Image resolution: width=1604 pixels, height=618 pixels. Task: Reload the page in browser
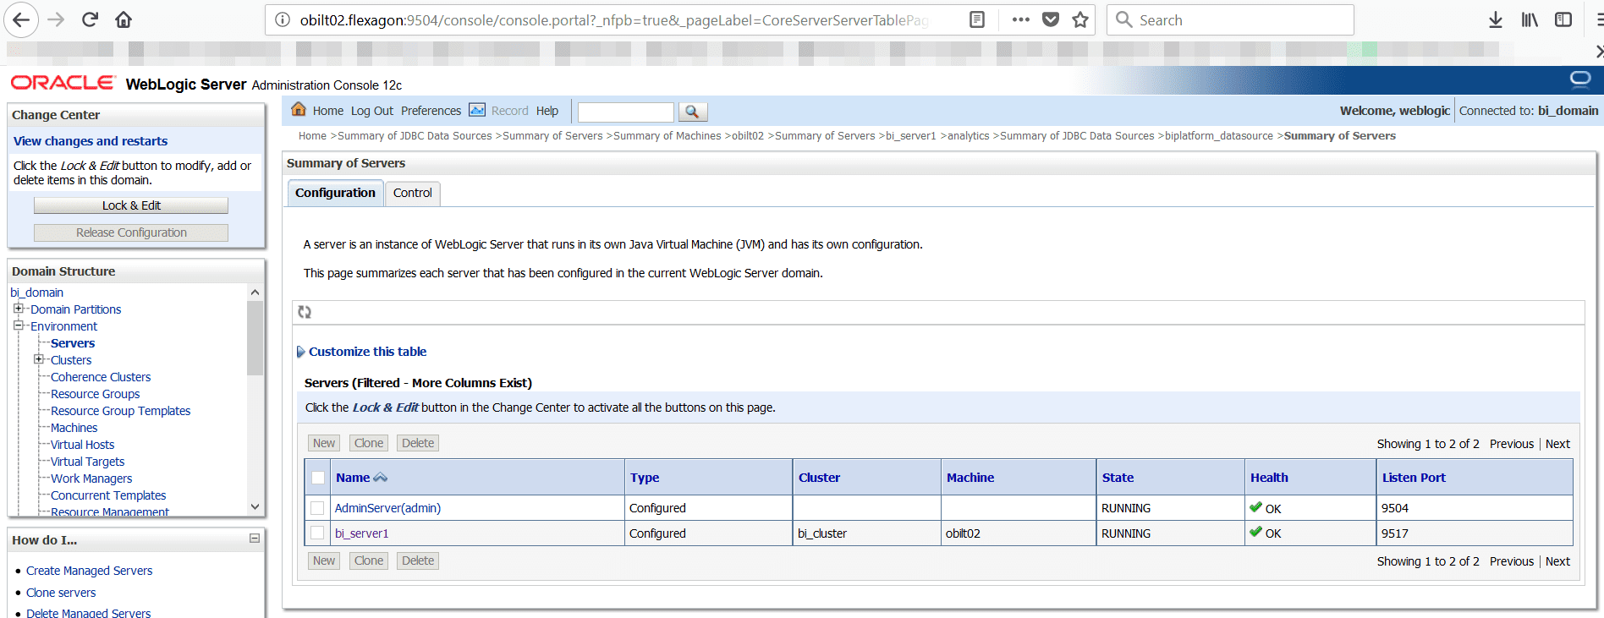(x=91, y=19)
